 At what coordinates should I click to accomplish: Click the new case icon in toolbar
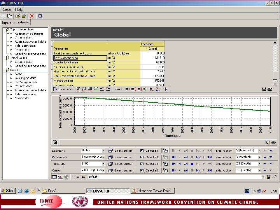tap(3, 16)
